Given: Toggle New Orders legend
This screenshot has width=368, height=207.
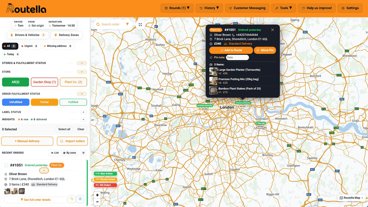Looking at the screenshot, I should [x=105, y=174].
